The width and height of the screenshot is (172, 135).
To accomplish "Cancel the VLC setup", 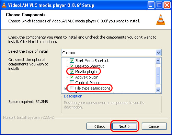I will coord(154,126).
